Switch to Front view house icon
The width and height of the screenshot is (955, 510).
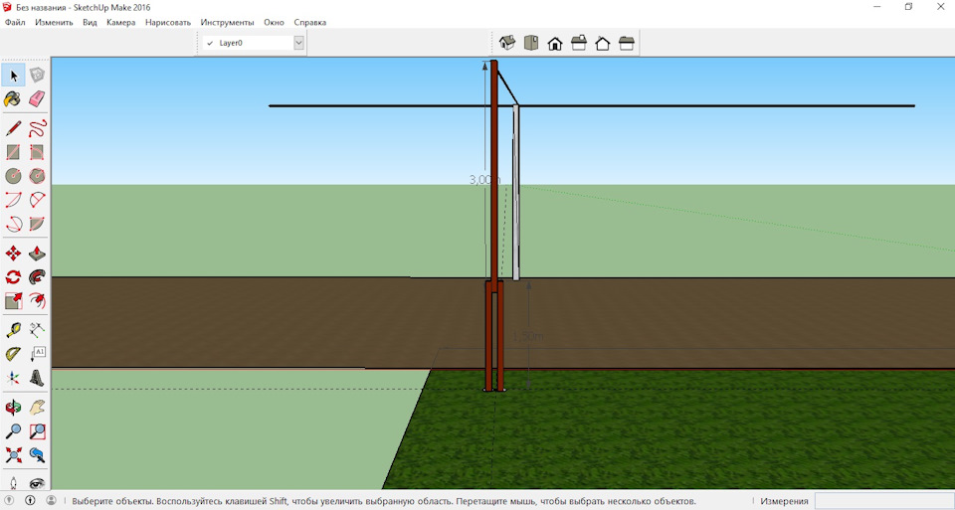pos(555,43)
